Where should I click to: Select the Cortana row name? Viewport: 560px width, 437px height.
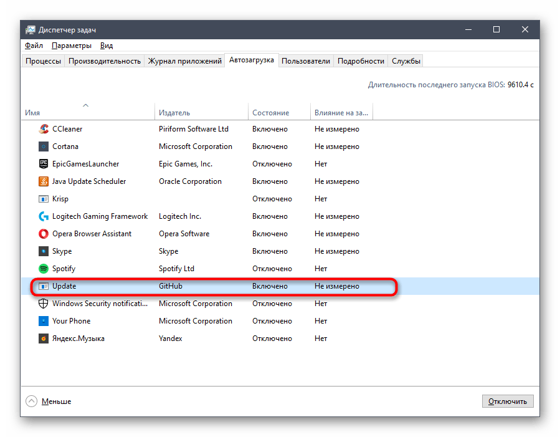pyautogui.click(x=65, y=146)
